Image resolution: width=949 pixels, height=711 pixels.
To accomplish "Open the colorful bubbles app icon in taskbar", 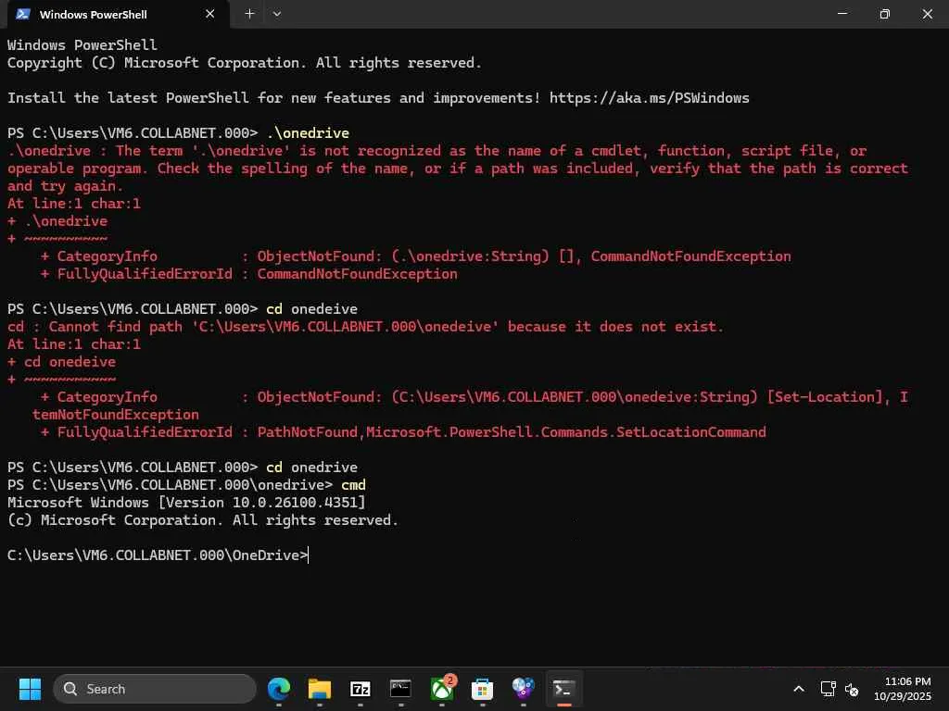I will click(x=523, y=689).
